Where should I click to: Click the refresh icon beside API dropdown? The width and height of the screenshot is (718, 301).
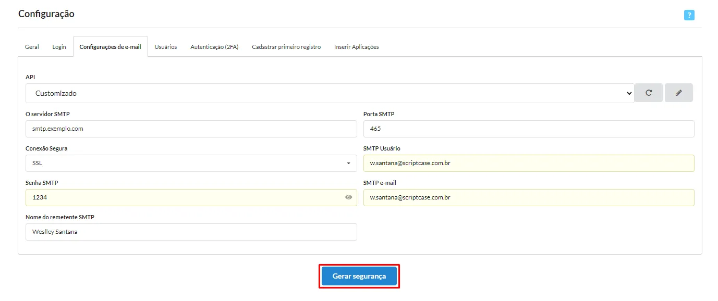click(x=649, y=93)
